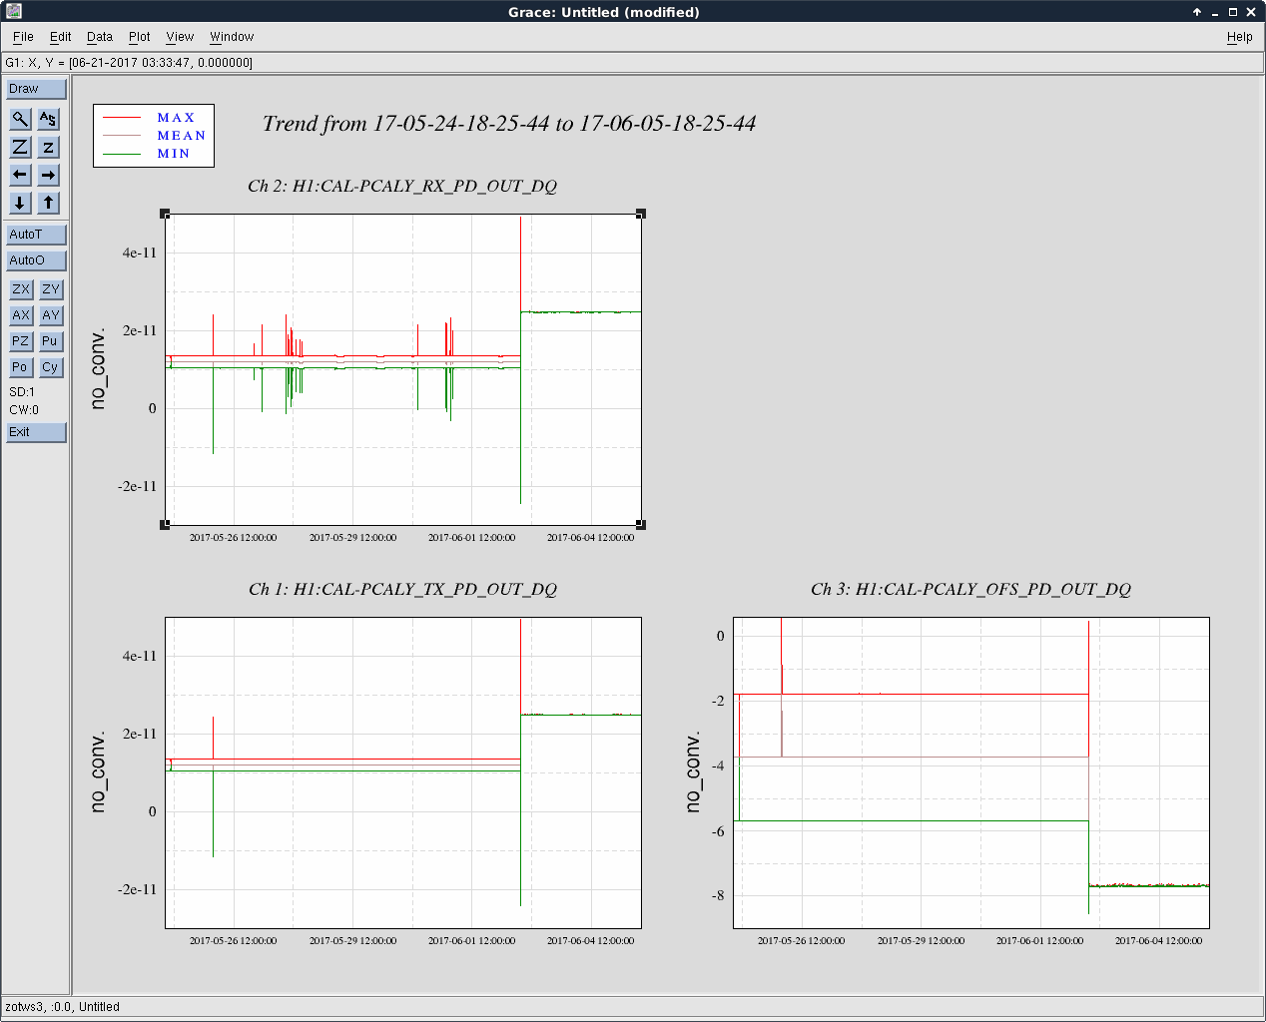The height and width of the screenshot is (1022, 1266).
Task: Click the ZX zoom button
Action: [x=21, y=289]
